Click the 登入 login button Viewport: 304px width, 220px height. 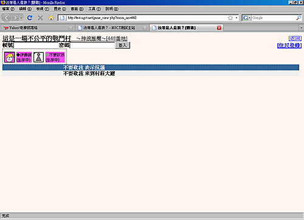tap(122, 45)
